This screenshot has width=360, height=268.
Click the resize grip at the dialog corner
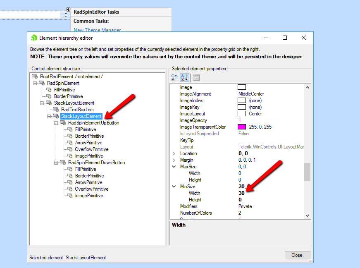311,261
